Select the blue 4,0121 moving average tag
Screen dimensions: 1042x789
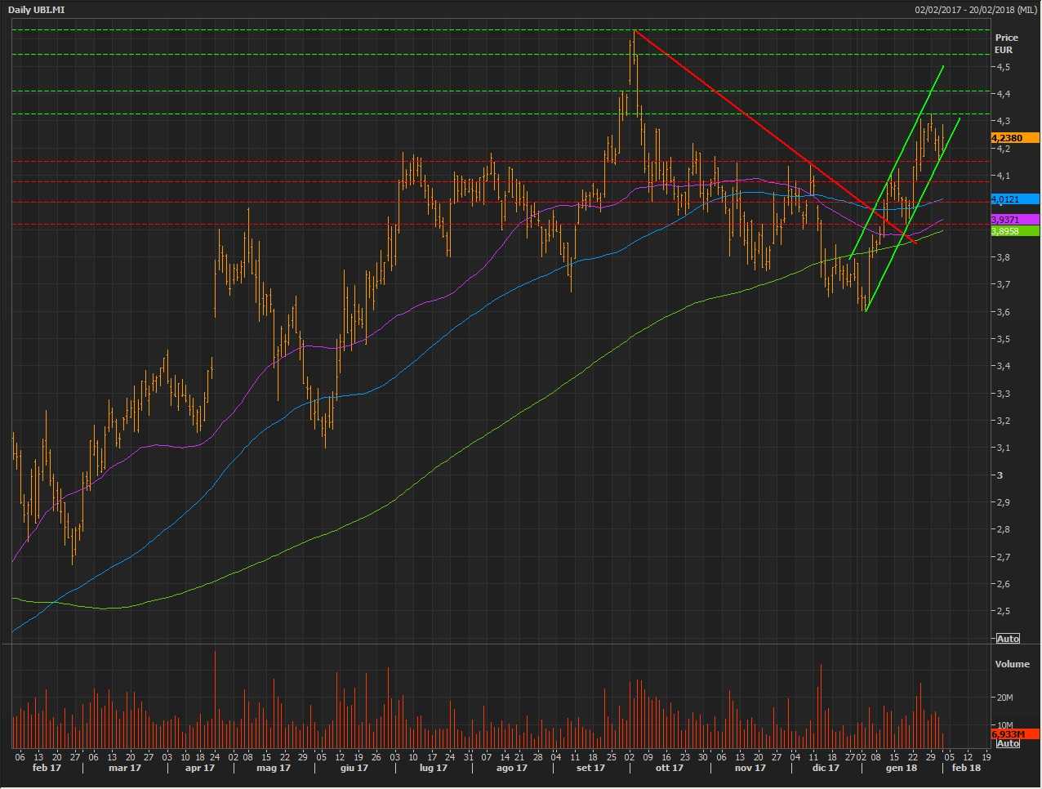pos(1014,199)
